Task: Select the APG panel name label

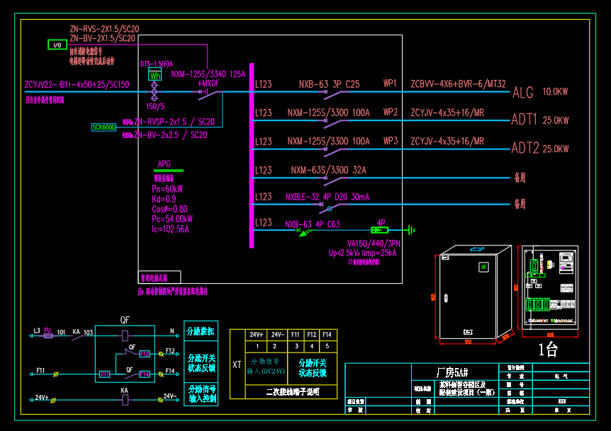Action: tap(164, 163)
